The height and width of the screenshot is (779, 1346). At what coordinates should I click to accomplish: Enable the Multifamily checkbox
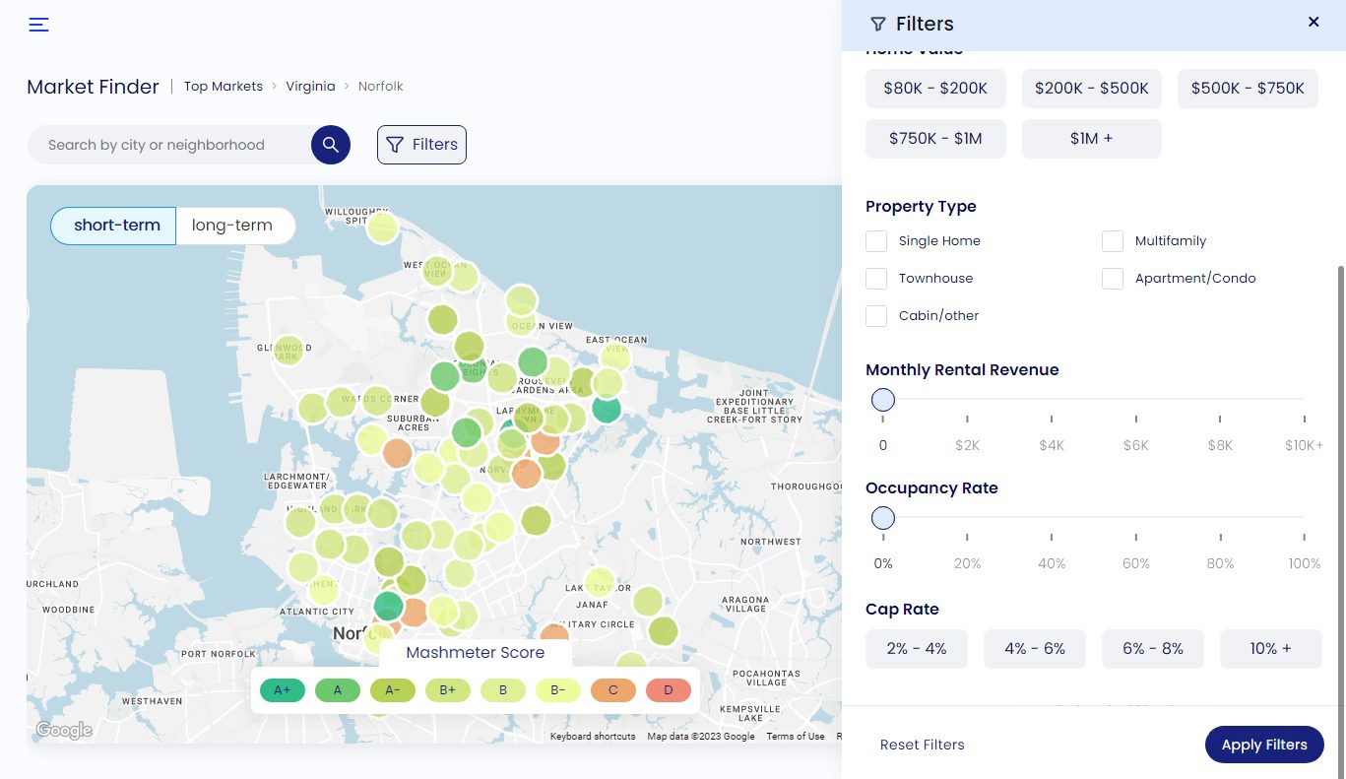pos(1113,241)
